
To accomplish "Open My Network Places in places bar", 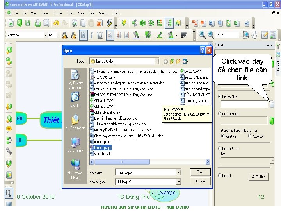I will pyautogui.click(x=75, y=169).
